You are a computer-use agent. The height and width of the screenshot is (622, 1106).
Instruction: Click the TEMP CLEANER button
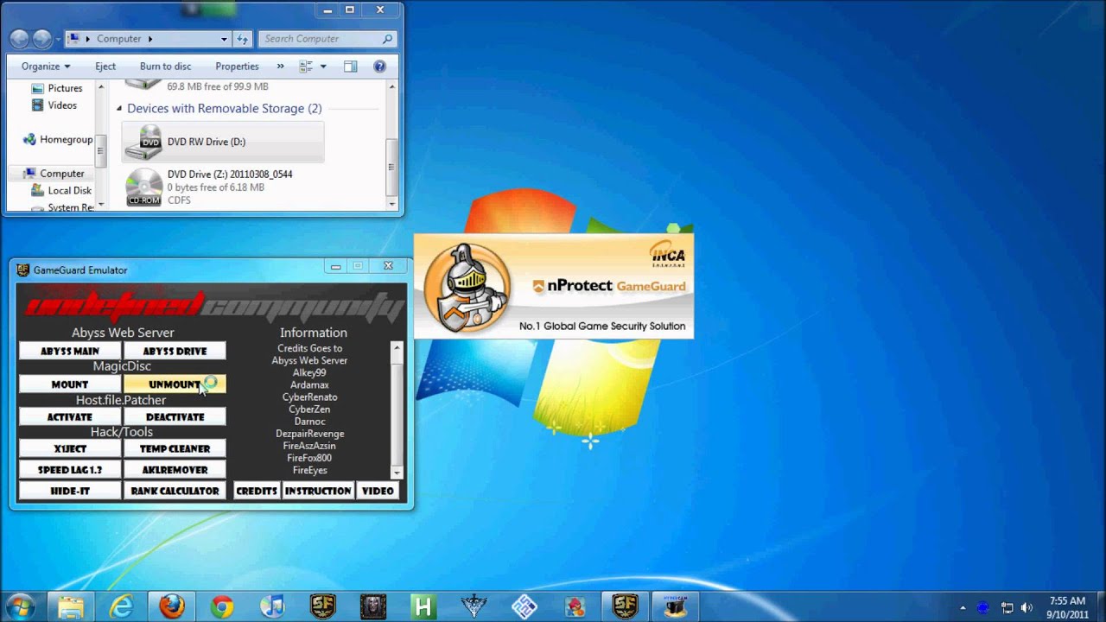coord(175,448)
